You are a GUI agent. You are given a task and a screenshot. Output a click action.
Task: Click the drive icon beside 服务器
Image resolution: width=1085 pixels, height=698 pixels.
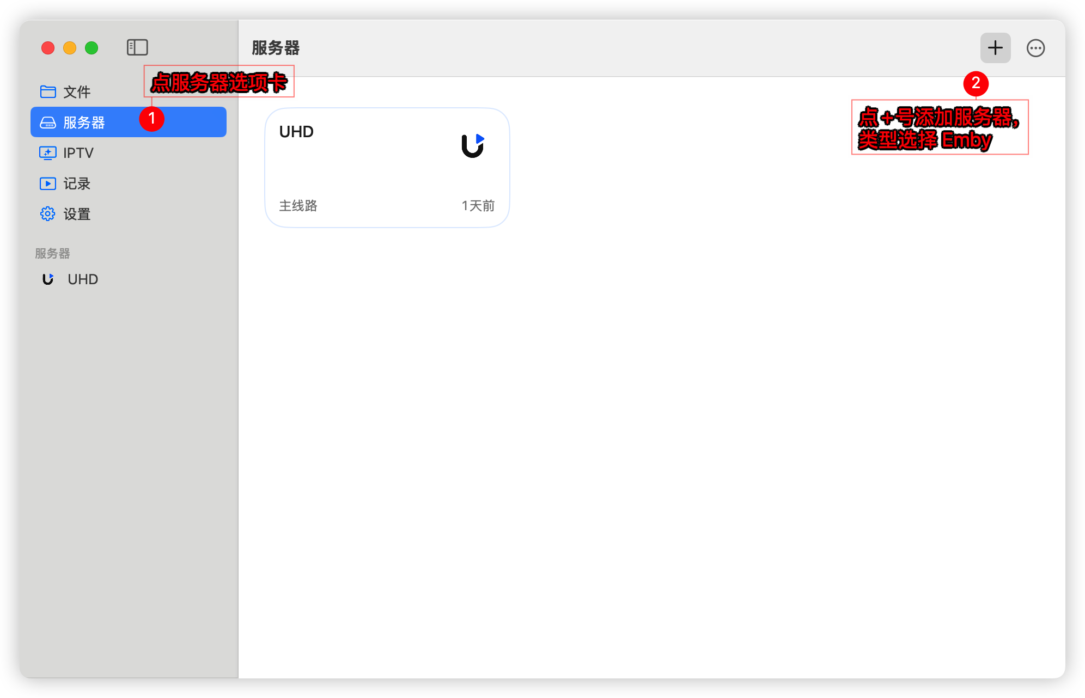pos(48,123)
